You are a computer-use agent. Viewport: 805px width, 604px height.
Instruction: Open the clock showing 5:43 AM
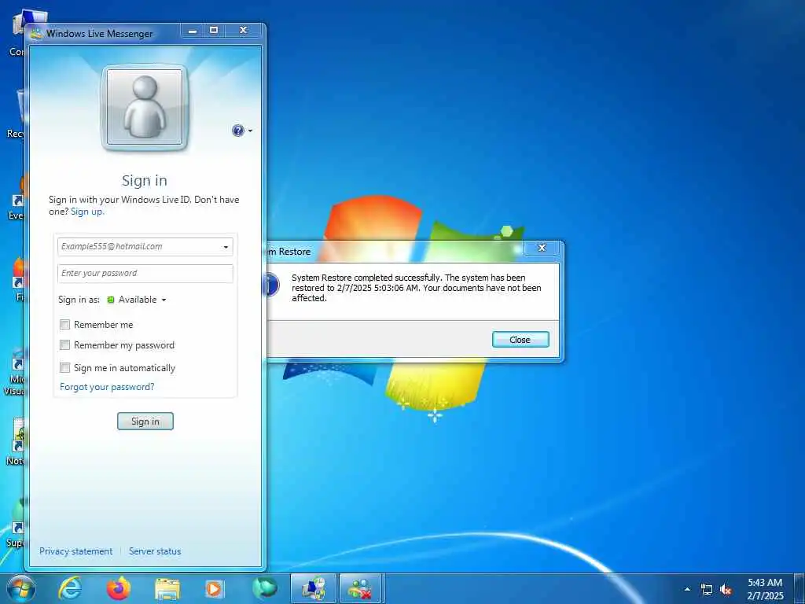[x=765, y=589]
